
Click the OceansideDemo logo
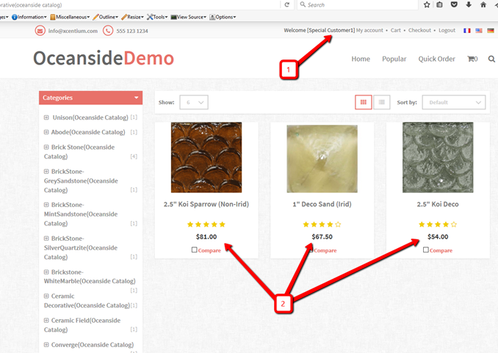point(104,58)
